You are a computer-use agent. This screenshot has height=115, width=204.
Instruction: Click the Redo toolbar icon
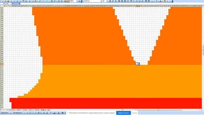coord(47,1)
